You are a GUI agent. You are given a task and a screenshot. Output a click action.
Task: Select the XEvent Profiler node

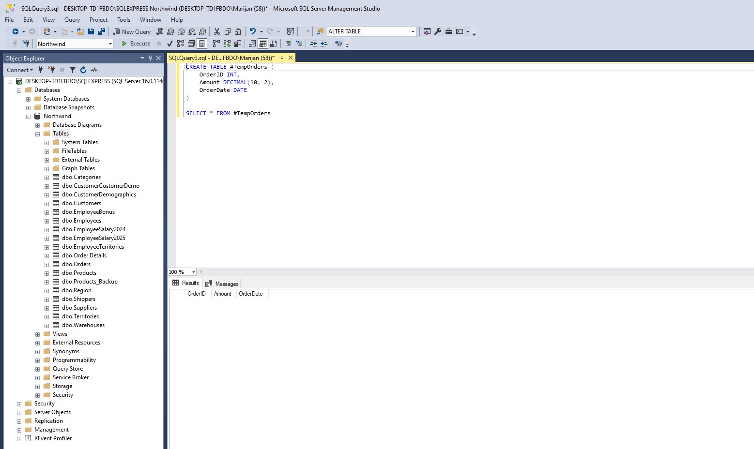[x=53, y=438]
